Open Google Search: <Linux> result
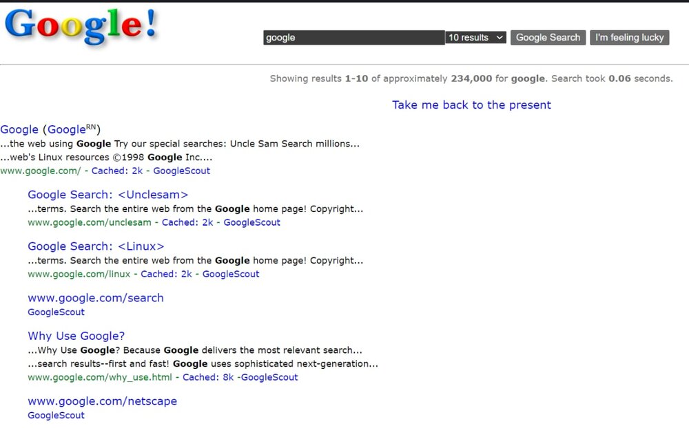689x428 pixels. pos(96,246)
